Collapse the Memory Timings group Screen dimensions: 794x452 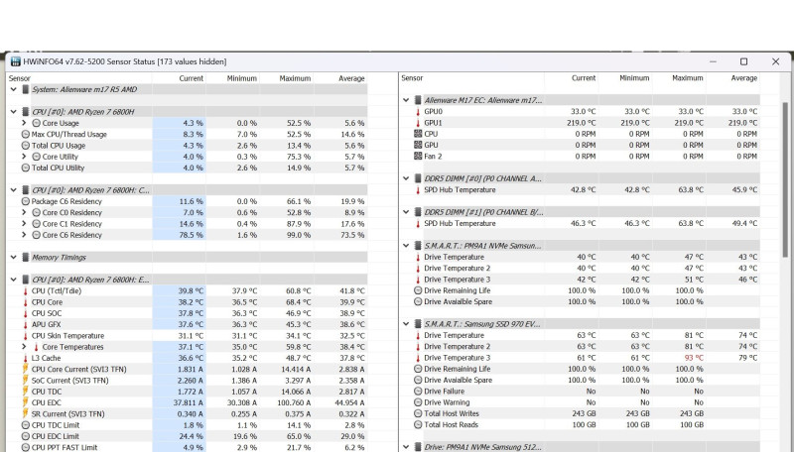14,257
